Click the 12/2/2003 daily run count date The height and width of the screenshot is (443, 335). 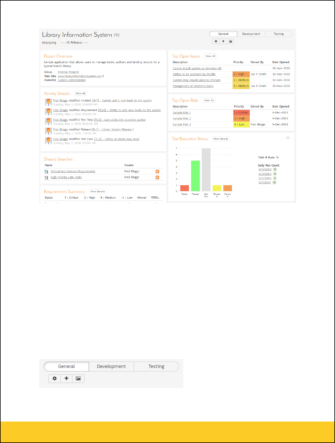pos(265,179)
